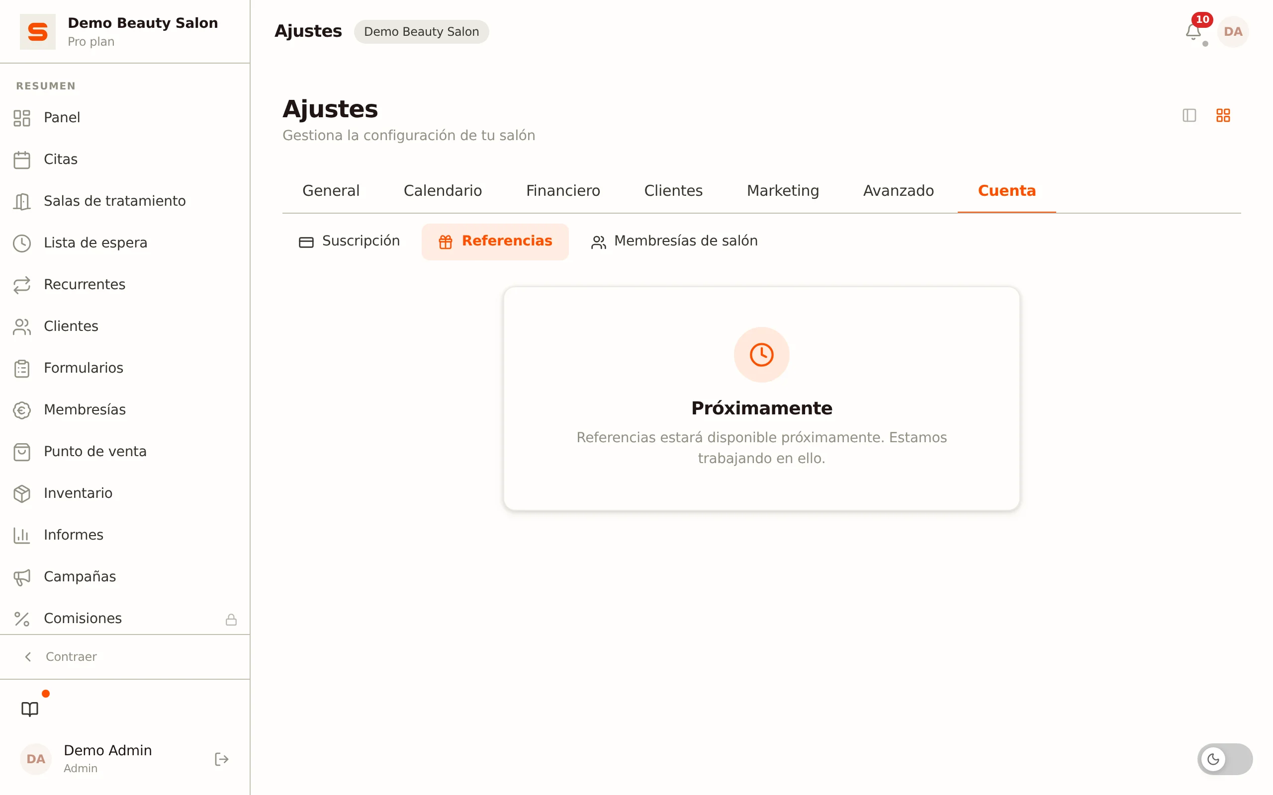The image size is (1273, 795).
Task: Click the Inventario box icon
Action: coord(21,493)
